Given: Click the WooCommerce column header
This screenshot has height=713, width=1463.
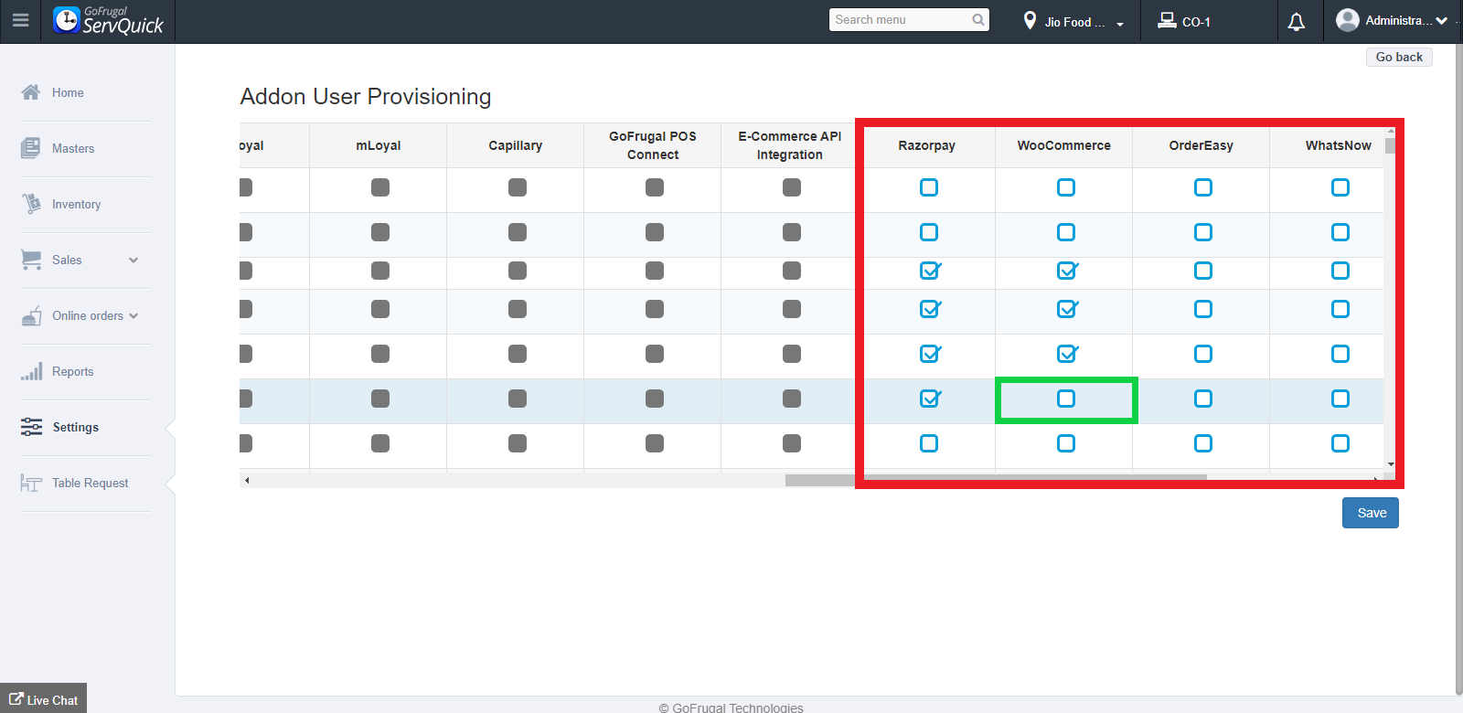Looking at the screenshot, I should (1064, 145).
